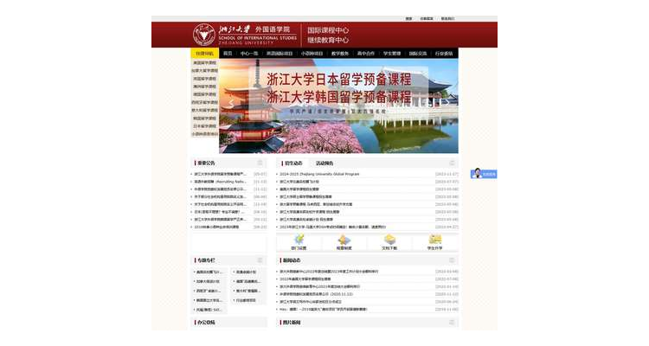
Task: Click the more icon in 新闻动态 header
Action: click(452, 259)
